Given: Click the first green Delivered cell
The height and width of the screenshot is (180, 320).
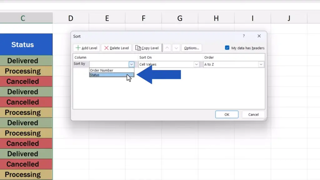Looking at the screenshot, I should [x=23, y=61].
